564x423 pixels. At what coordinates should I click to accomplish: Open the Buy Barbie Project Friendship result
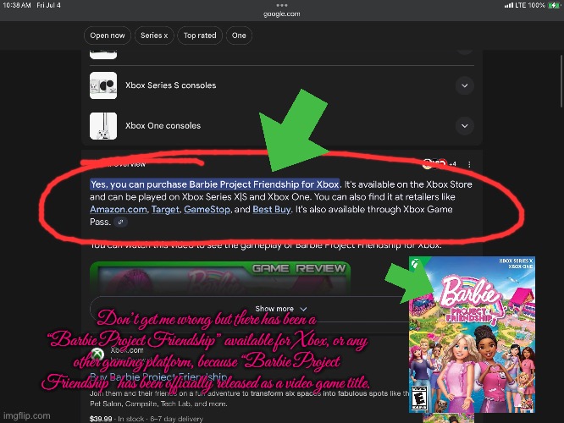click(x=158, y=377)
